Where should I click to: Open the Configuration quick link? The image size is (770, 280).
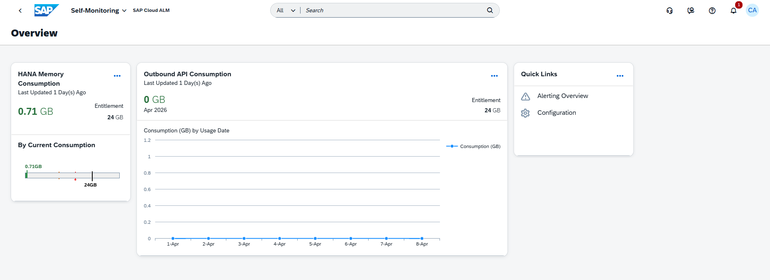(x=556, y=113)
